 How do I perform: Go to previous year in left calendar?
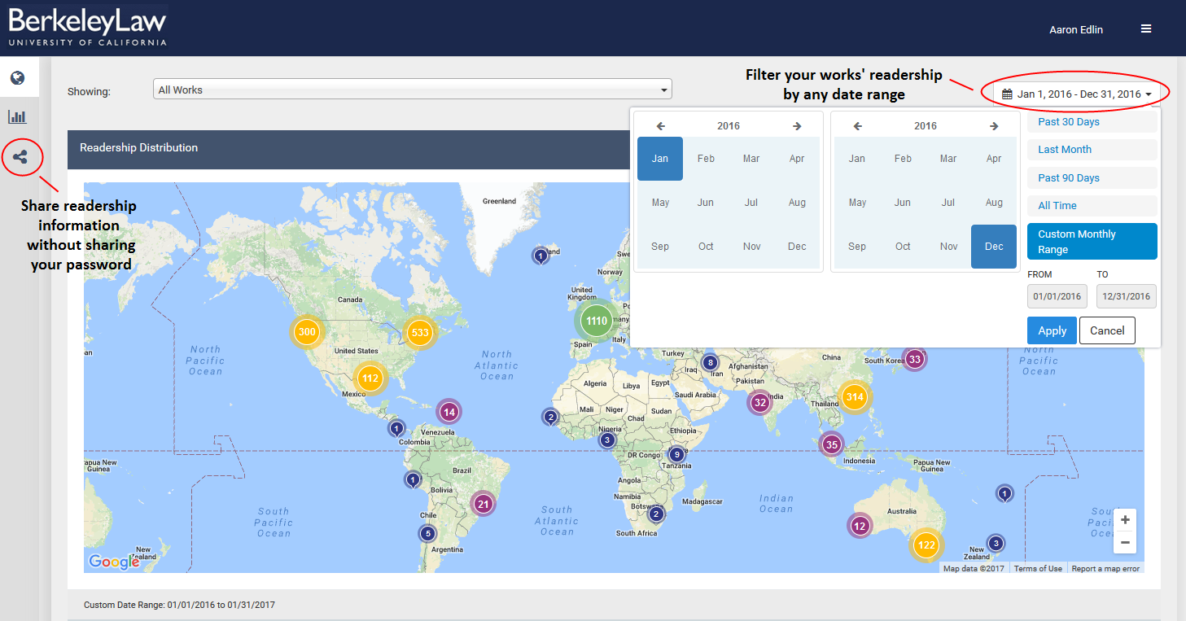[661, 126]
